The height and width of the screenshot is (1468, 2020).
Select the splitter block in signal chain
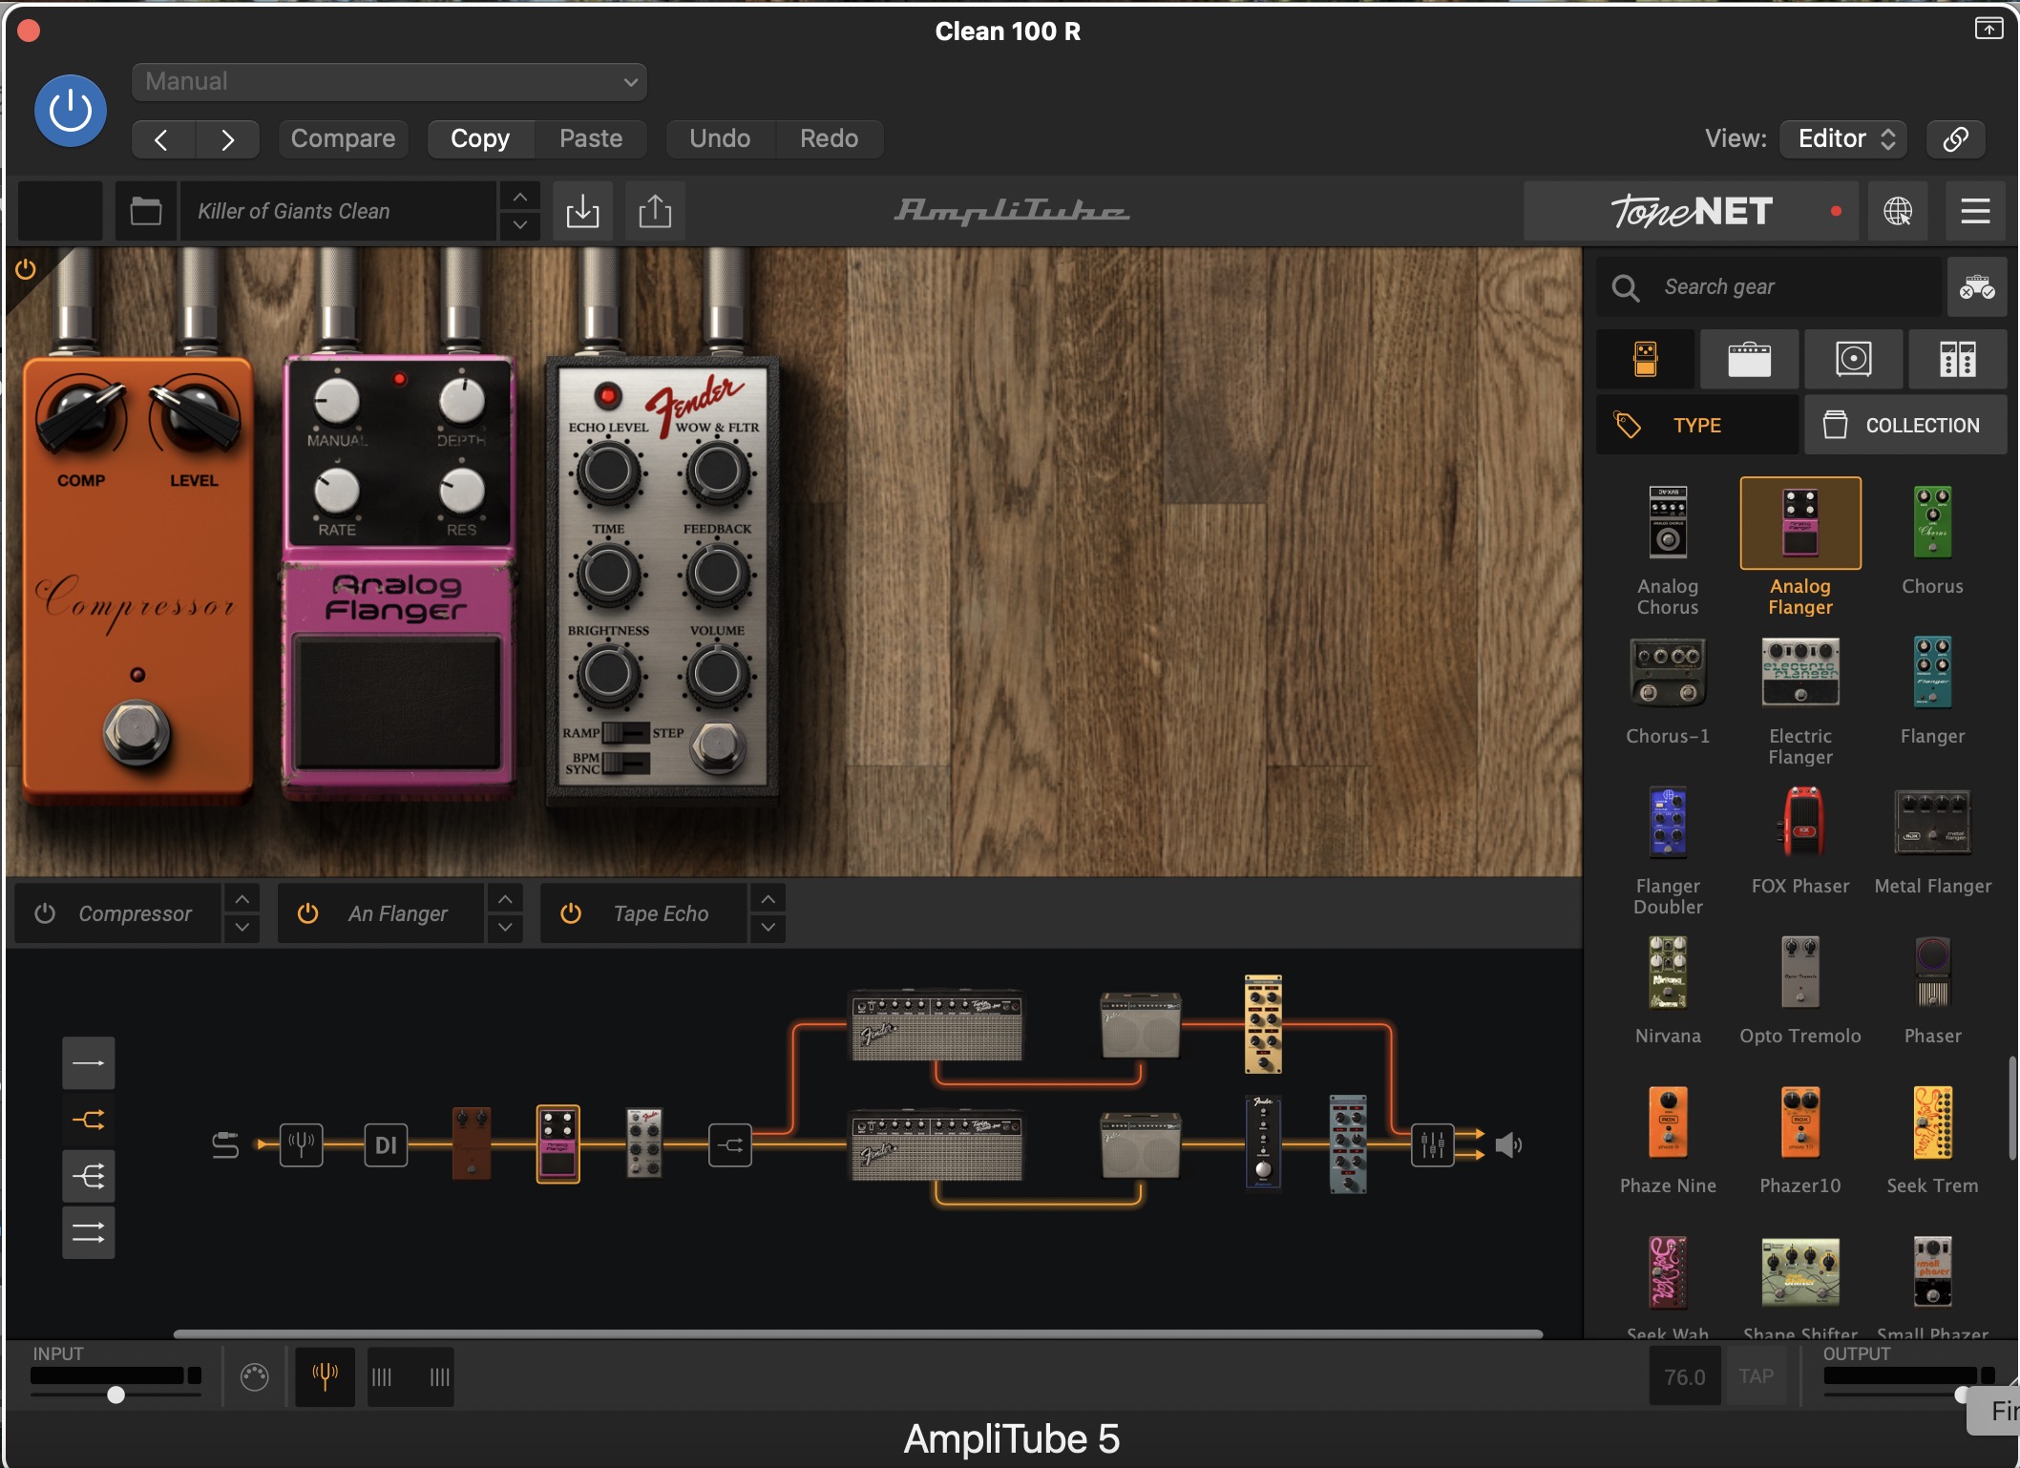click(730, 1144)
